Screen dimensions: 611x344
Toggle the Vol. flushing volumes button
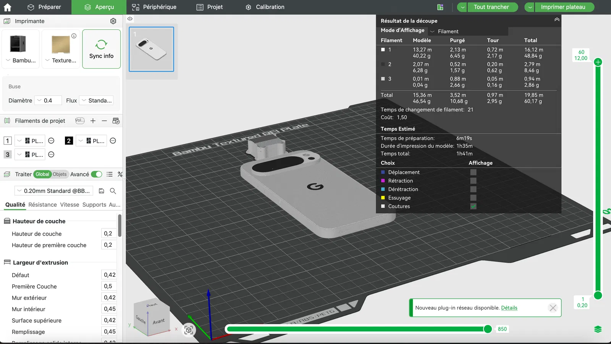tap(80, 121)
